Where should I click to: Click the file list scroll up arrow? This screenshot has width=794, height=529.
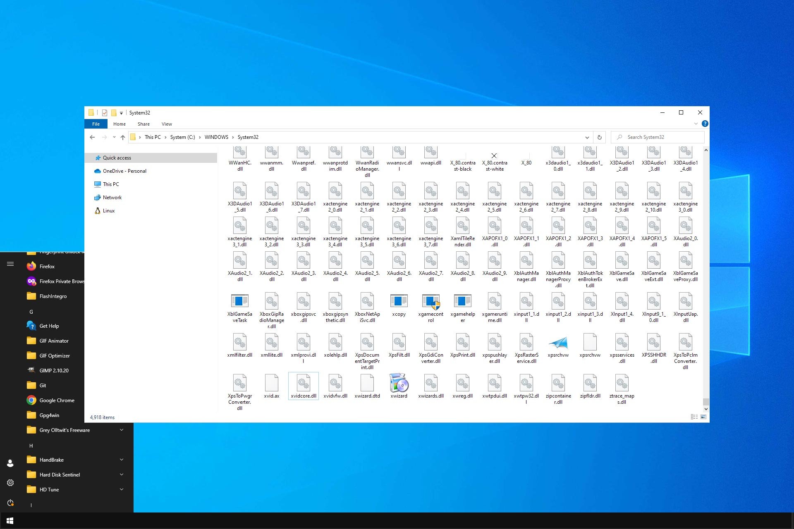706,150
